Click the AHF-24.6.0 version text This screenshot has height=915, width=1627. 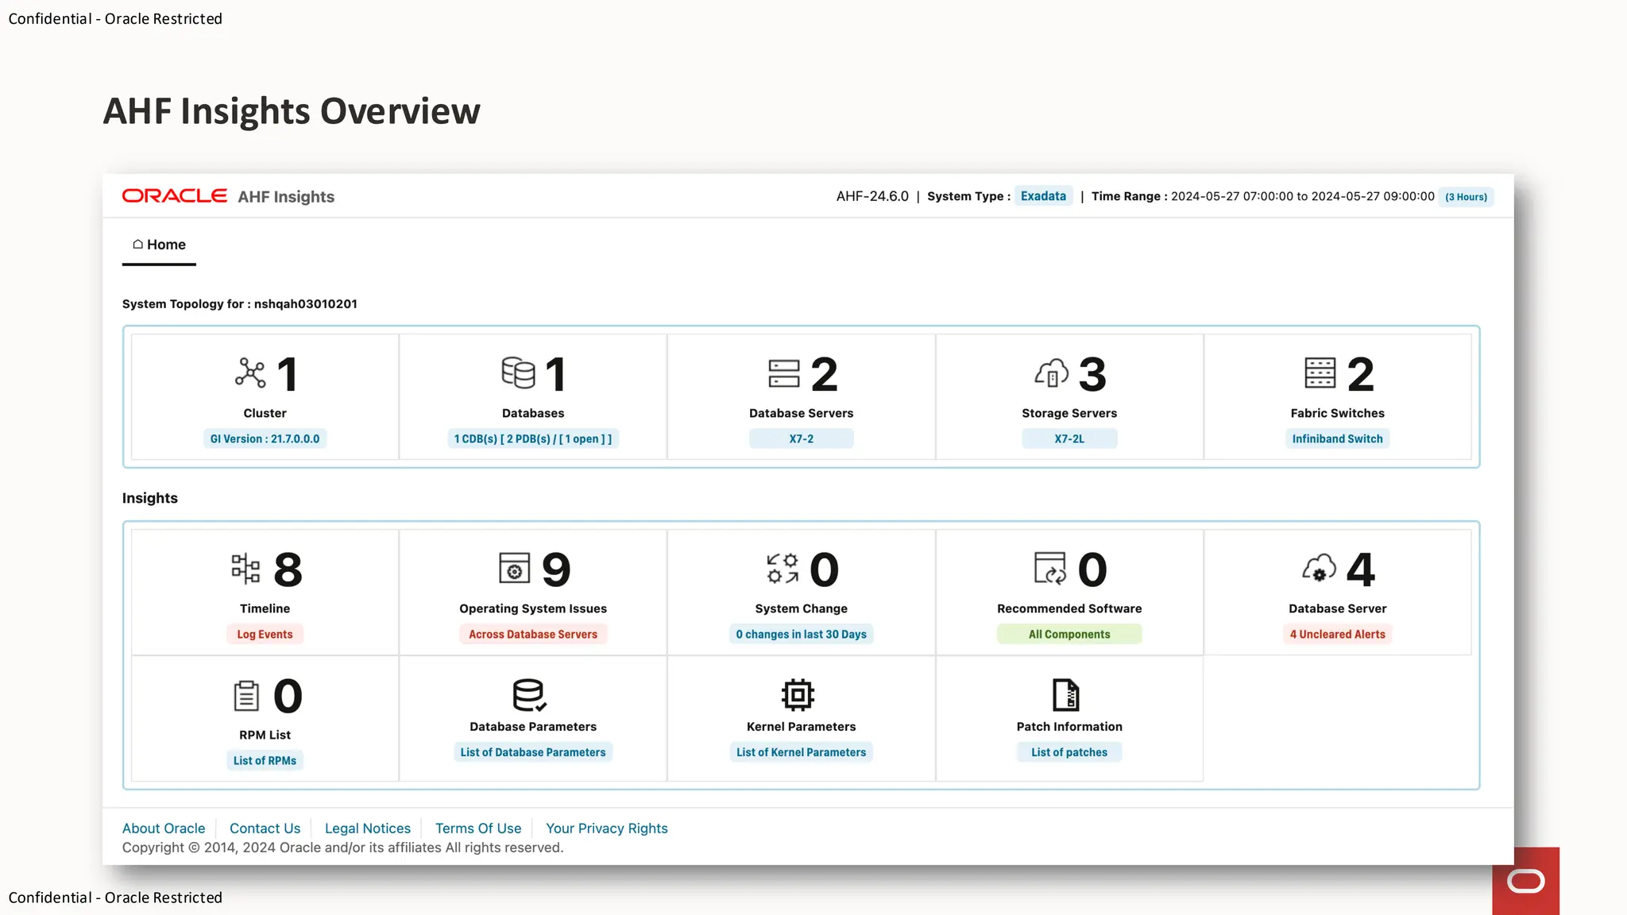coord(872,196)
